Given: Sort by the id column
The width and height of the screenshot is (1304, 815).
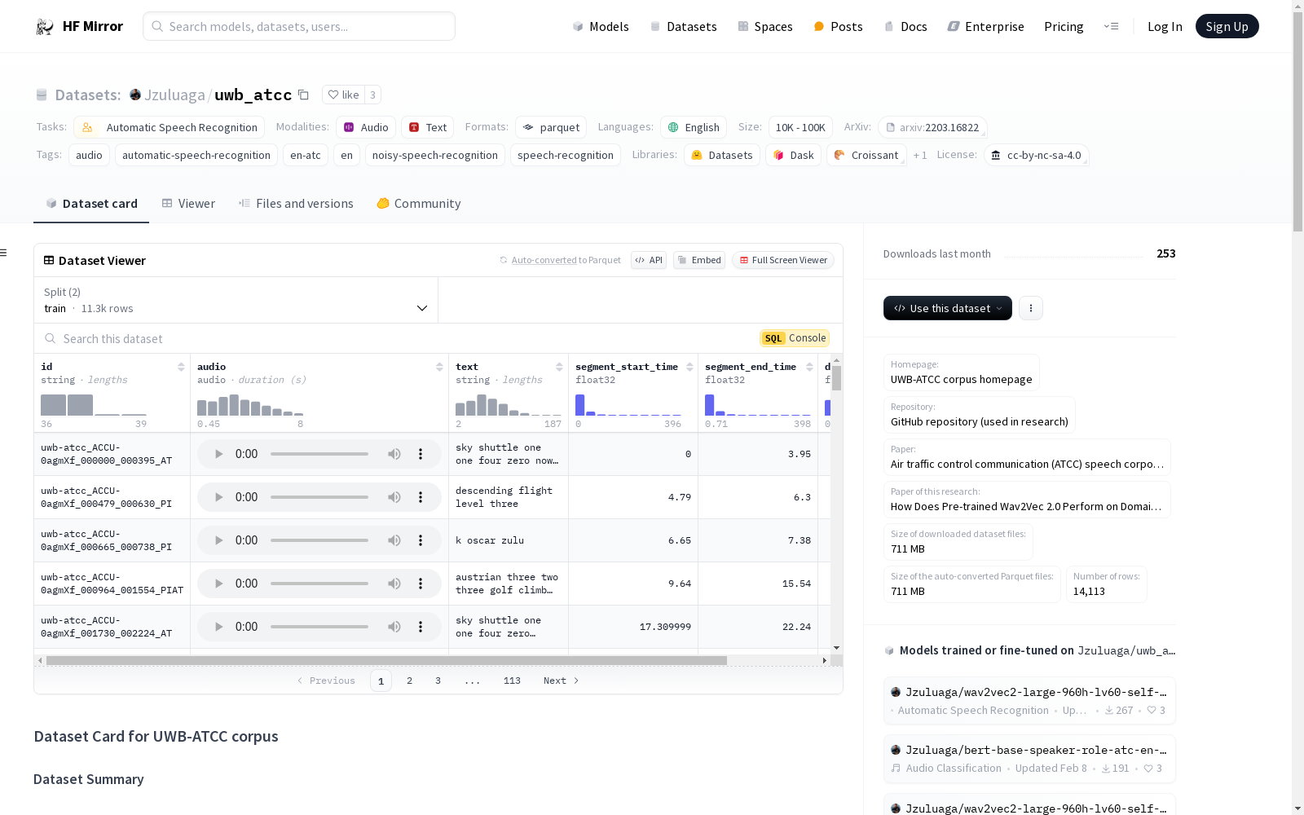Looking at the screenshot, I should point(181,368).
